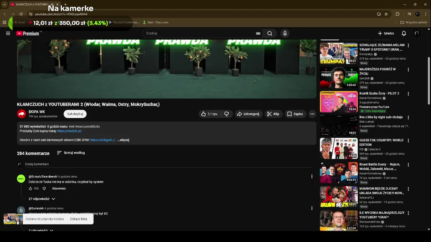Dislike GrzesiuTwardowski's comment
Screen dimensions: 431x242
point(44,189)
